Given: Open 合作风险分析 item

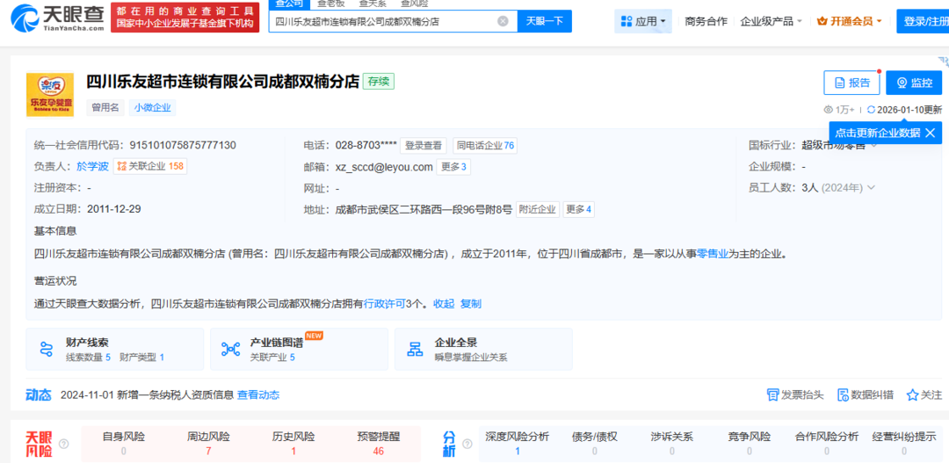Looking at the screenshot, I should (827, 444).
